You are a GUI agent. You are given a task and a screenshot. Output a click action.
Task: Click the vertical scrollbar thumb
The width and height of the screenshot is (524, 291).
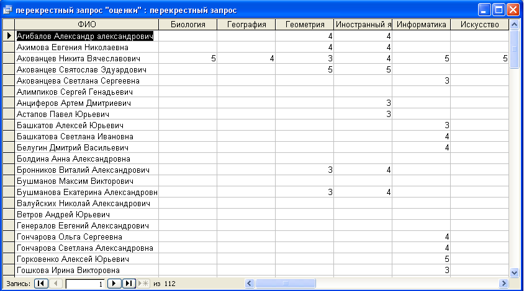click(x=514, y=49)
